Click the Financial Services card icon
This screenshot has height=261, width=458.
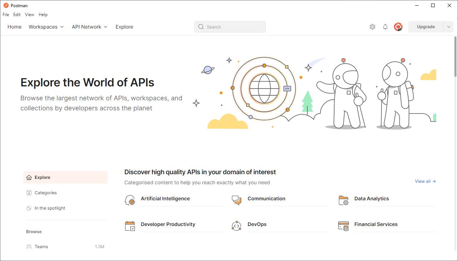[x=343, y=226]
